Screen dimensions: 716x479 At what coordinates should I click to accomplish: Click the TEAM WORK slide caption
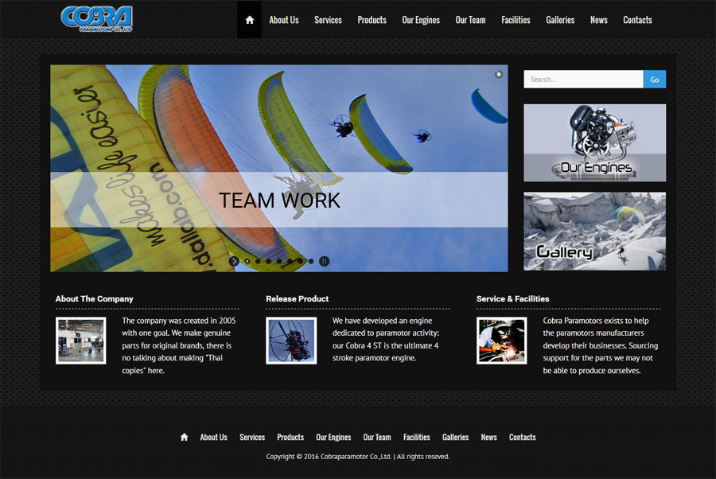coord(279,200)
